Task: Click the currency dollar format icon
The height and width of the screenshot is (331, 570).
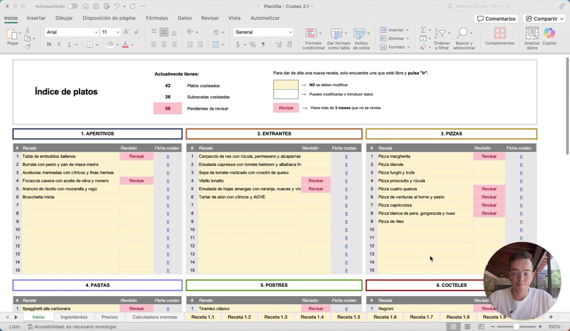Action: pos(238,45)
